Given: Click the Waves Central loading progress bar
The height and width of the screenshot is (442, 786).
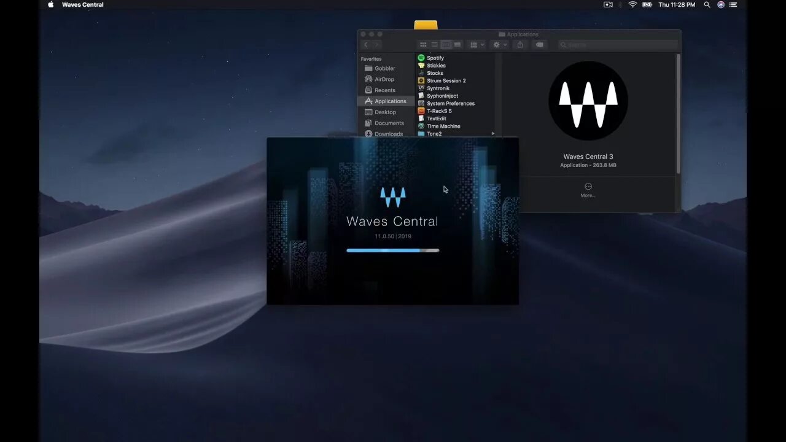Looking at the screenshot, I should tap(393, 250).
